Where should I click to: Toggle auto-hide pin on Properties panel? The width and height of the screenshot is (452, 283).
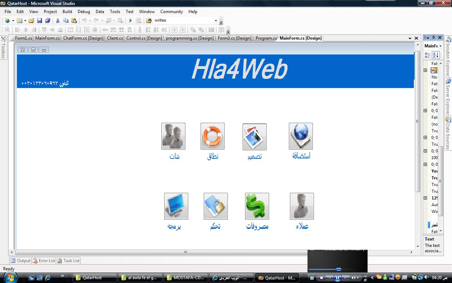pos(433,37)
